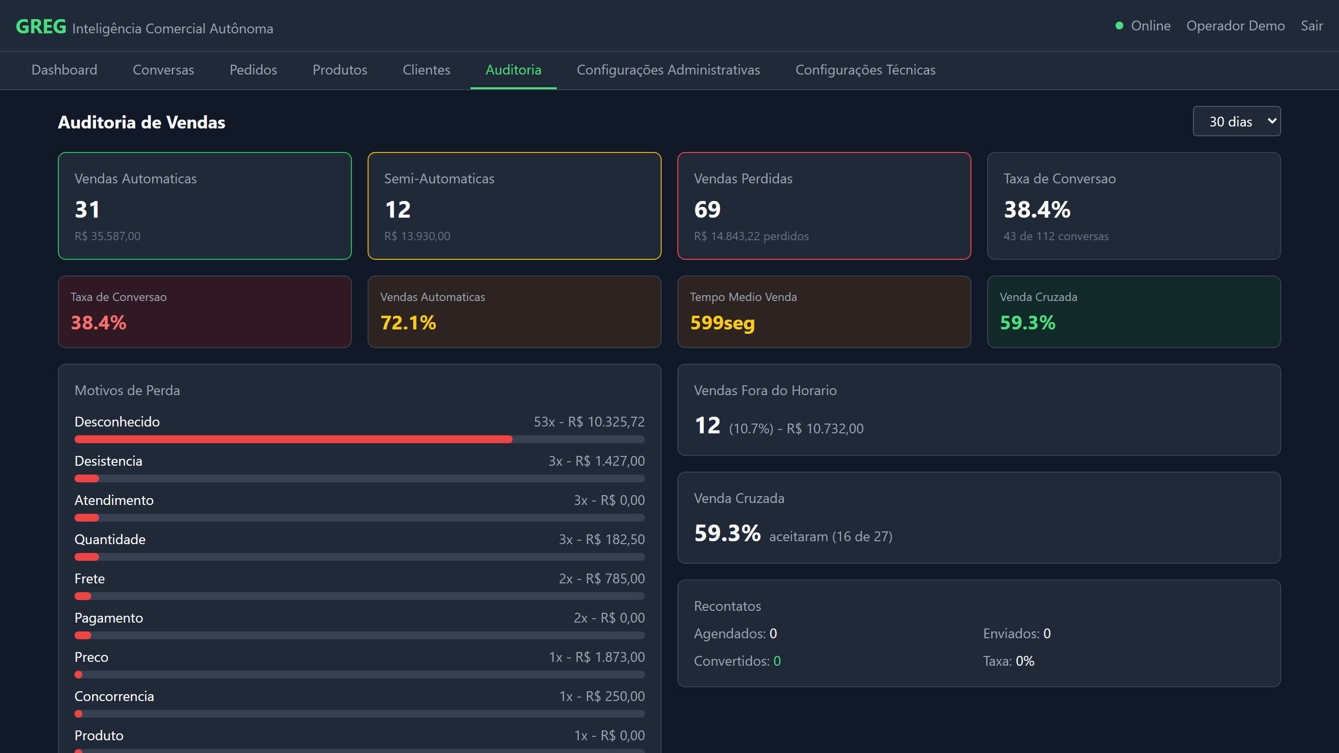This screenshot has height=753, width=1339.
Task: Open Configurações Técnicas tab
Action: [865, 70]
